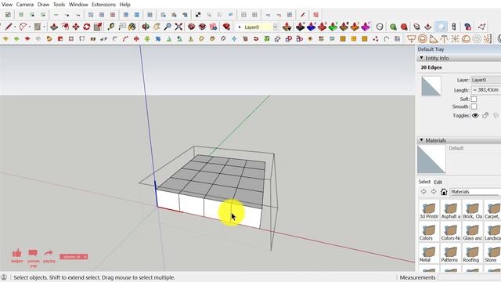501x282 pixels.
Task: Select the Zoom magnifier tool
Action: point(168,27)
